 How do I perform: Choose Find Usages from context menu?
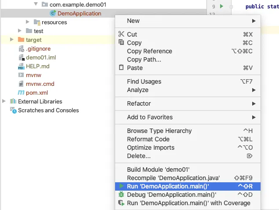[144, 81]
